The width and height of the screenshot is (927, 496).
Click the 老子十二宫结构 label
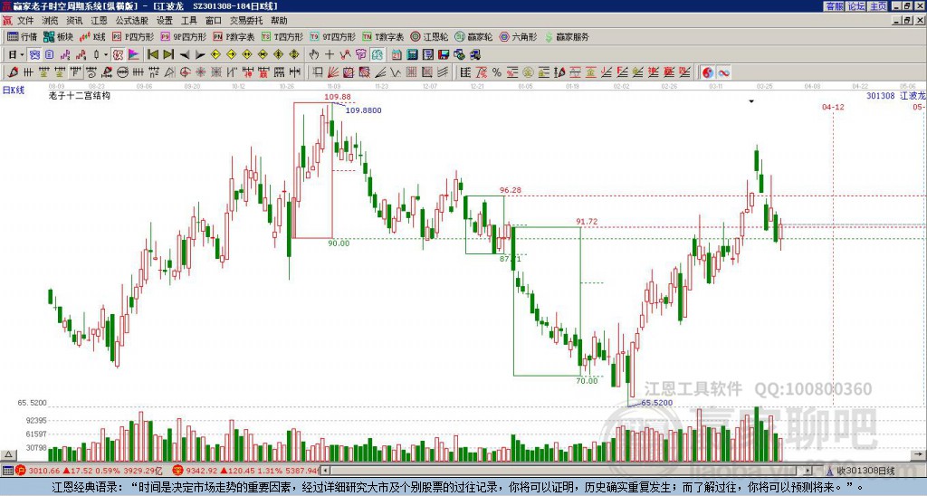tap(80, 95)
